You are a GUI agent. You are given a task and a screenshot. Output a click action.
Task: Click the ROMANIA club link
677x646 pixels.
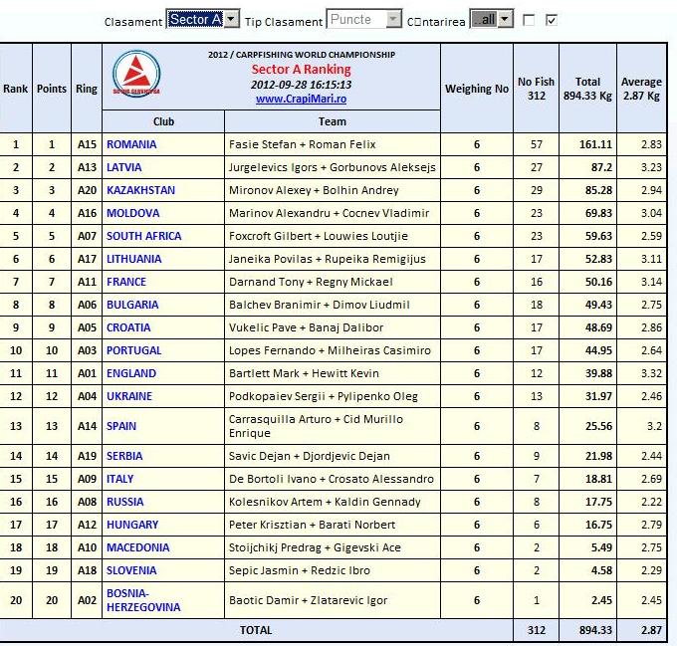click(x=130, y=144)
